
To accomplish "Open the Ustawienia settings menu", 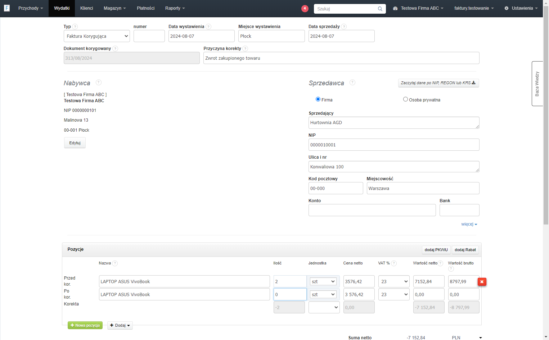I will 521,8.
